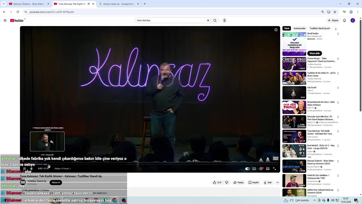The width and height of the screenshot is (362, 204).
Task: Open site information icon in address bar
Action: click(26, 12)
